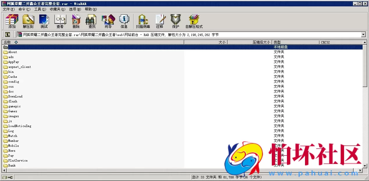Open the 文件 (File) menu

[x=8, y=9]
